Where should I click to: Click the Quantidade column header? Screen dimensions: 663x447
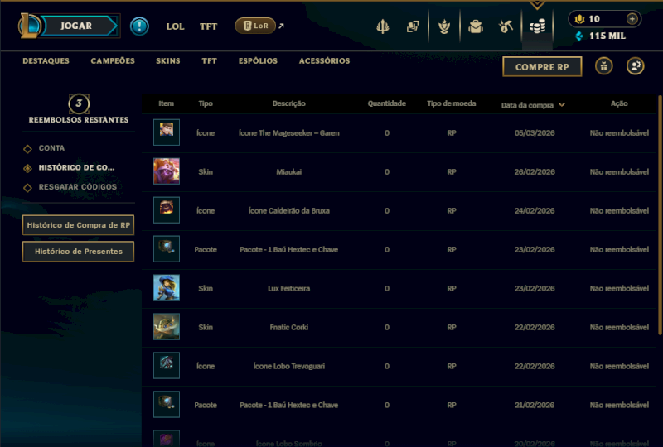(x=387, y=103)
